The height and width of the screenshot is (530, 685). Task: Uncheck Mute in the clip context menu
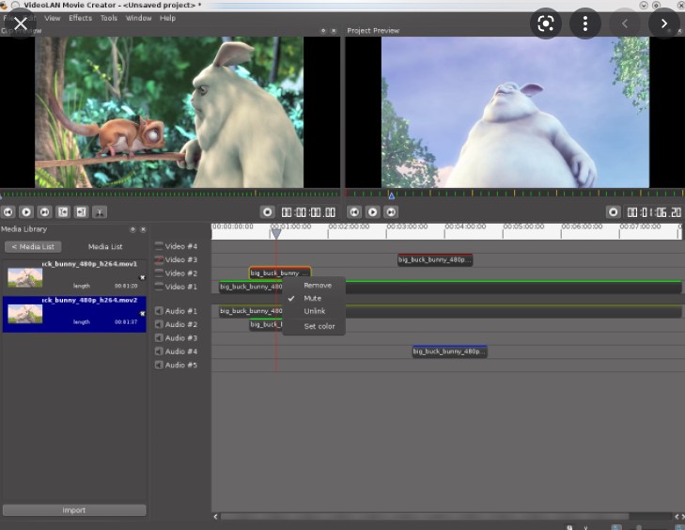(x=314, y=299)
